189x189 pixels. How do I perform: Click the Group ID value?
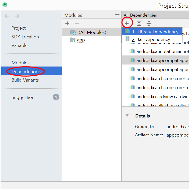[178, 127]
